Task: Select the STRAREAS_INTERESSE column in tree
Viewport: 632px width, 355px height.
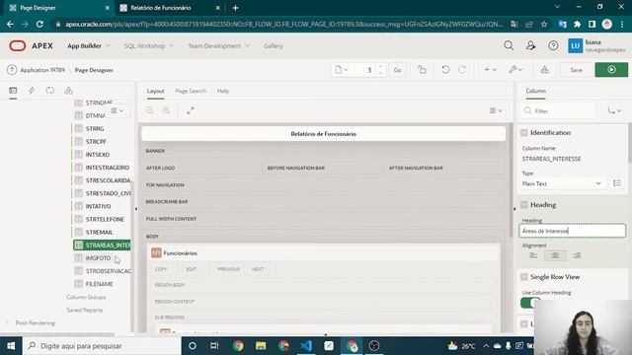Action: (103, 245)
